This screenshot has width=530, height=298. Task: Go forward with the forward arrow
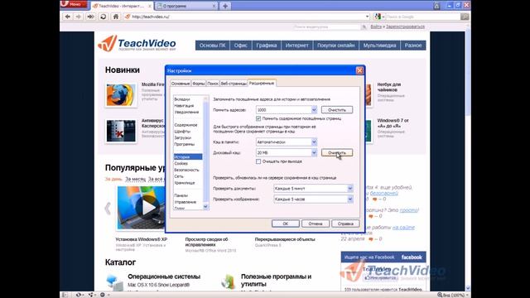(x=79, y=17)
